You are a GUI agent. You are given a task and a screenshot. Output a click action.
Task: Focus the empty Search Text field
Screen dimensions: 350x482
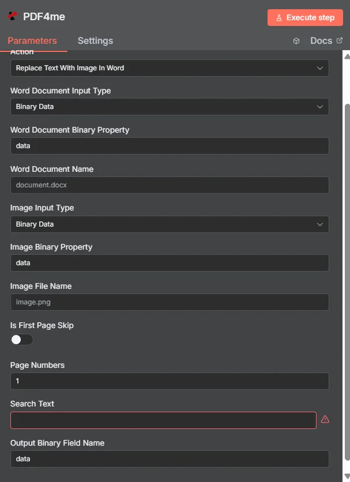click(x=163, y=420)
